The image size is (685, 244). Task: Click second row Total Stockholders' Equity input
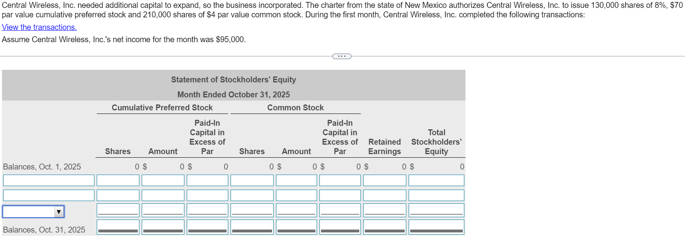pos(436,196)
